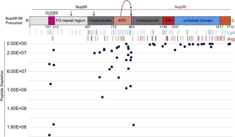
Task: Click residue number 712
Action: [x=114, y=27]
